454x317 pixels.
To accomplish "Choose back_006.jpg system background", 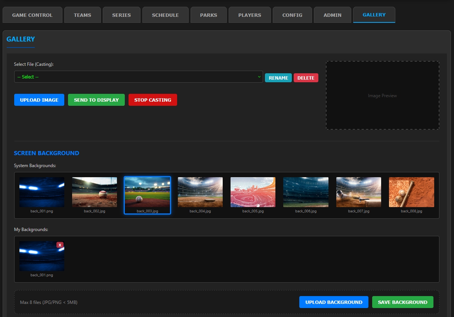I will (x=306, y=192).
